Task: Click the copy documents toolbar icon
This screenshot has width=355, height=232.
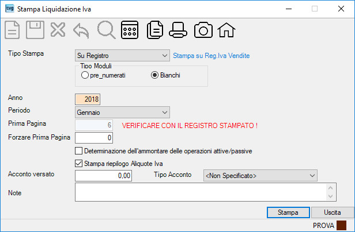Action: [x=155, y=30]
